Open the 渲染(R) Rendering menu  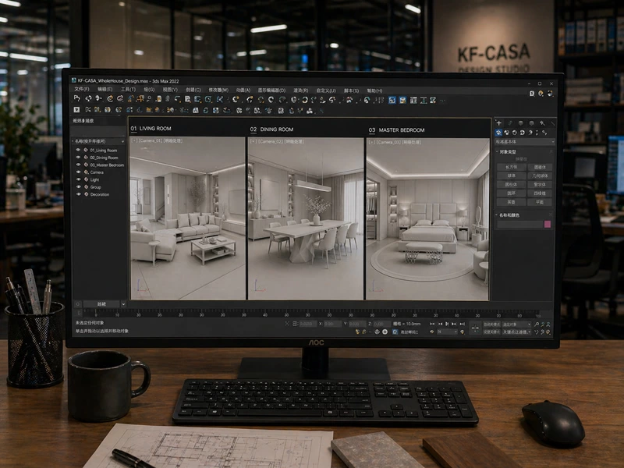(x=301, y=90)
